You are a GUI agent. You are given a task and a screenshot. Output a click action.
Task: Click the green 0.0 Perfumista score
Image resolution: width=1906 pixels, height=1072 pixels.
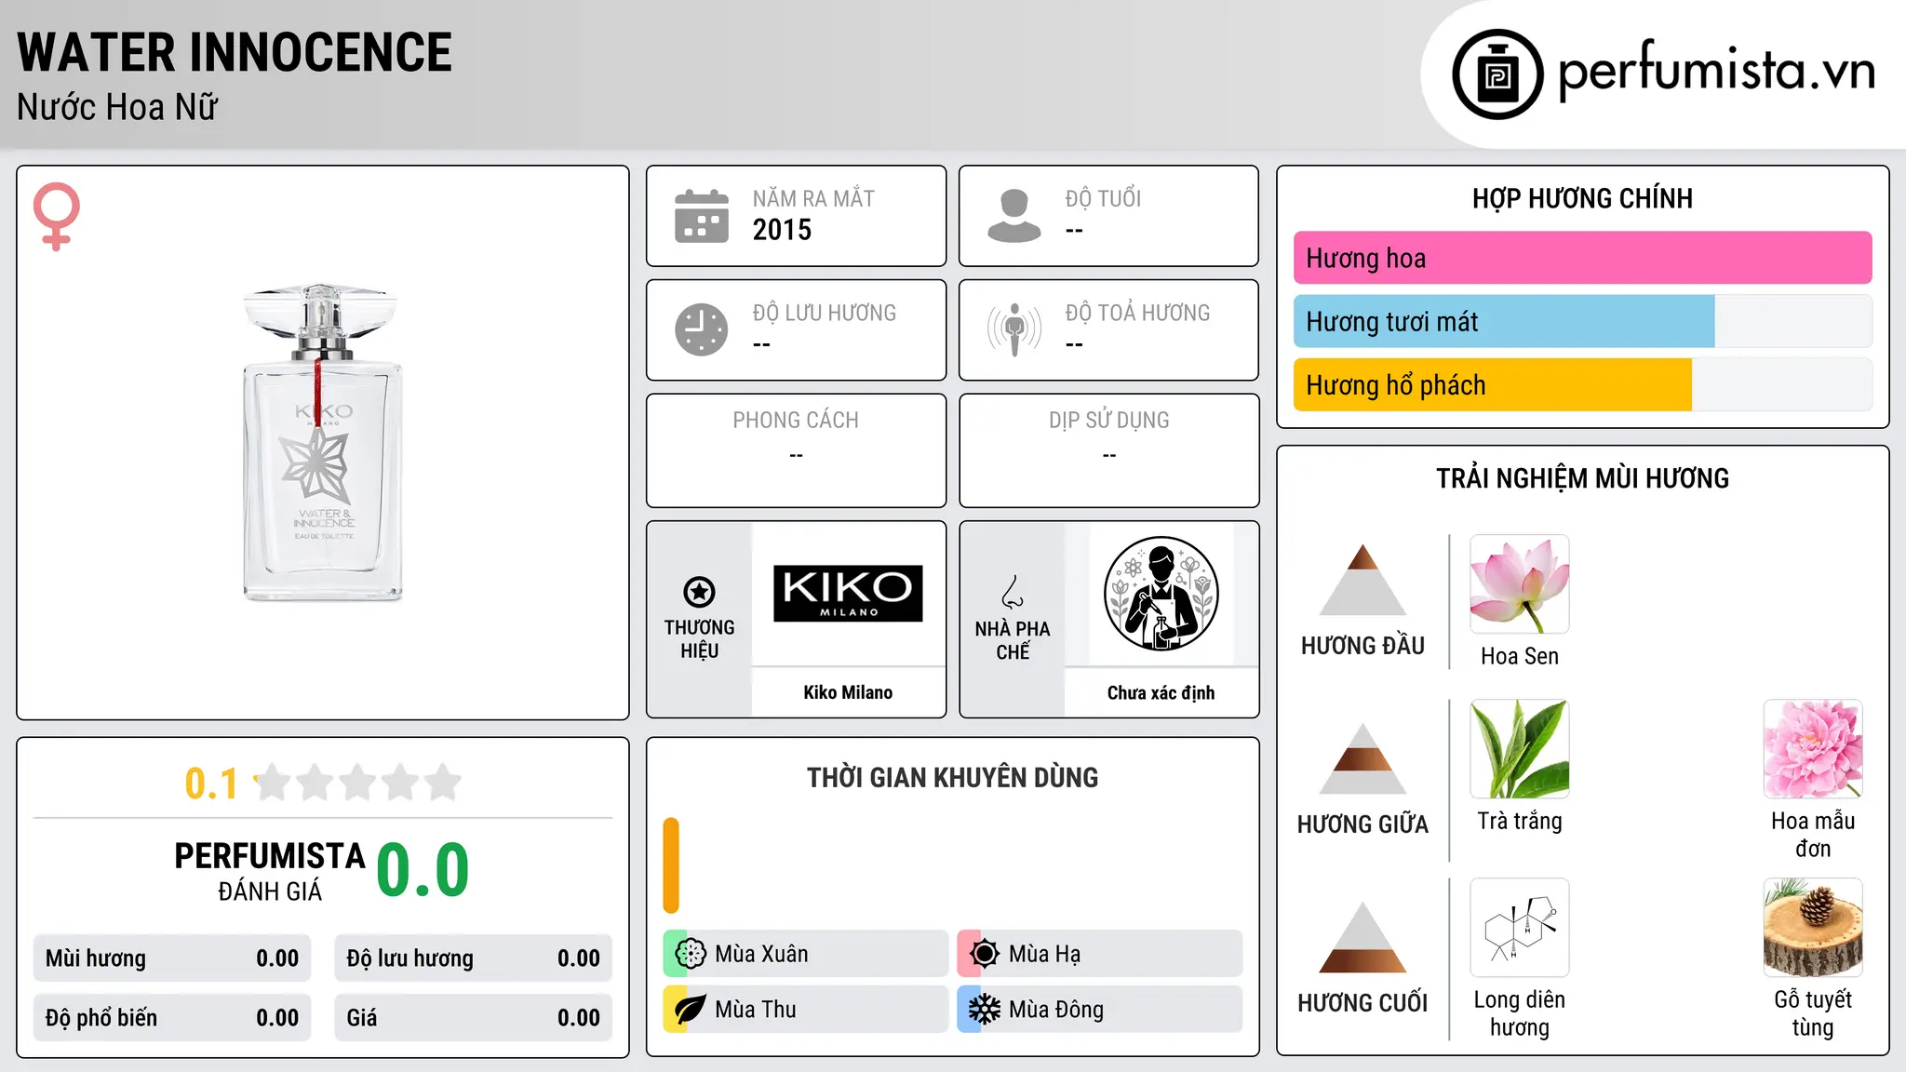(423, 870)
